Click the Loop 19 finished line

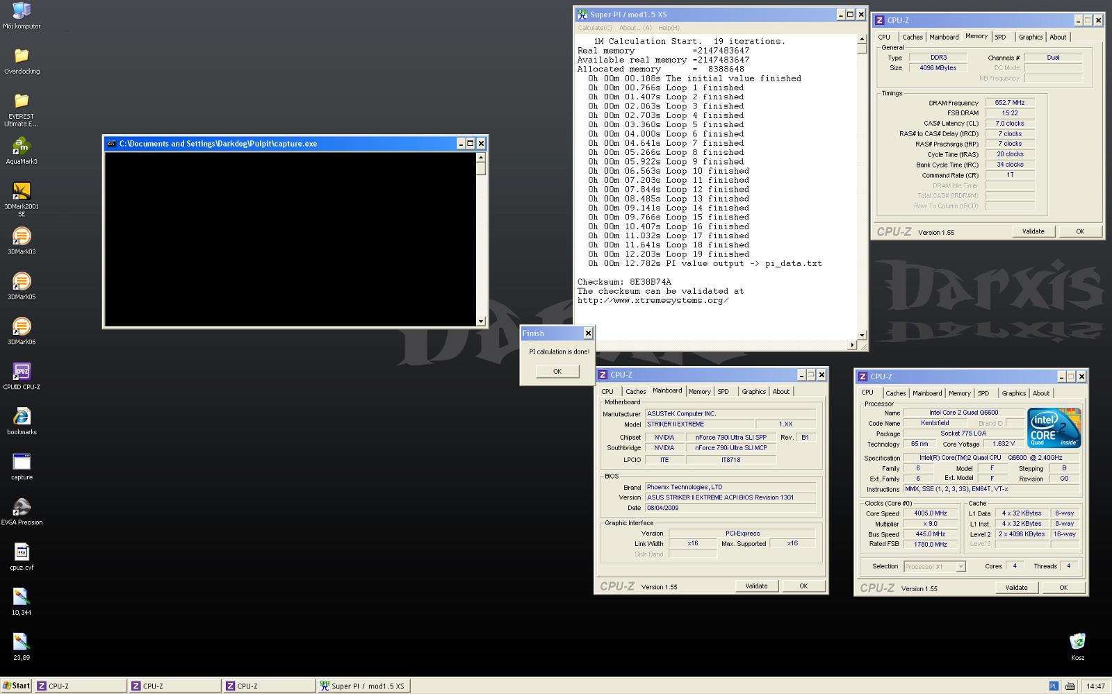[669, 254]
